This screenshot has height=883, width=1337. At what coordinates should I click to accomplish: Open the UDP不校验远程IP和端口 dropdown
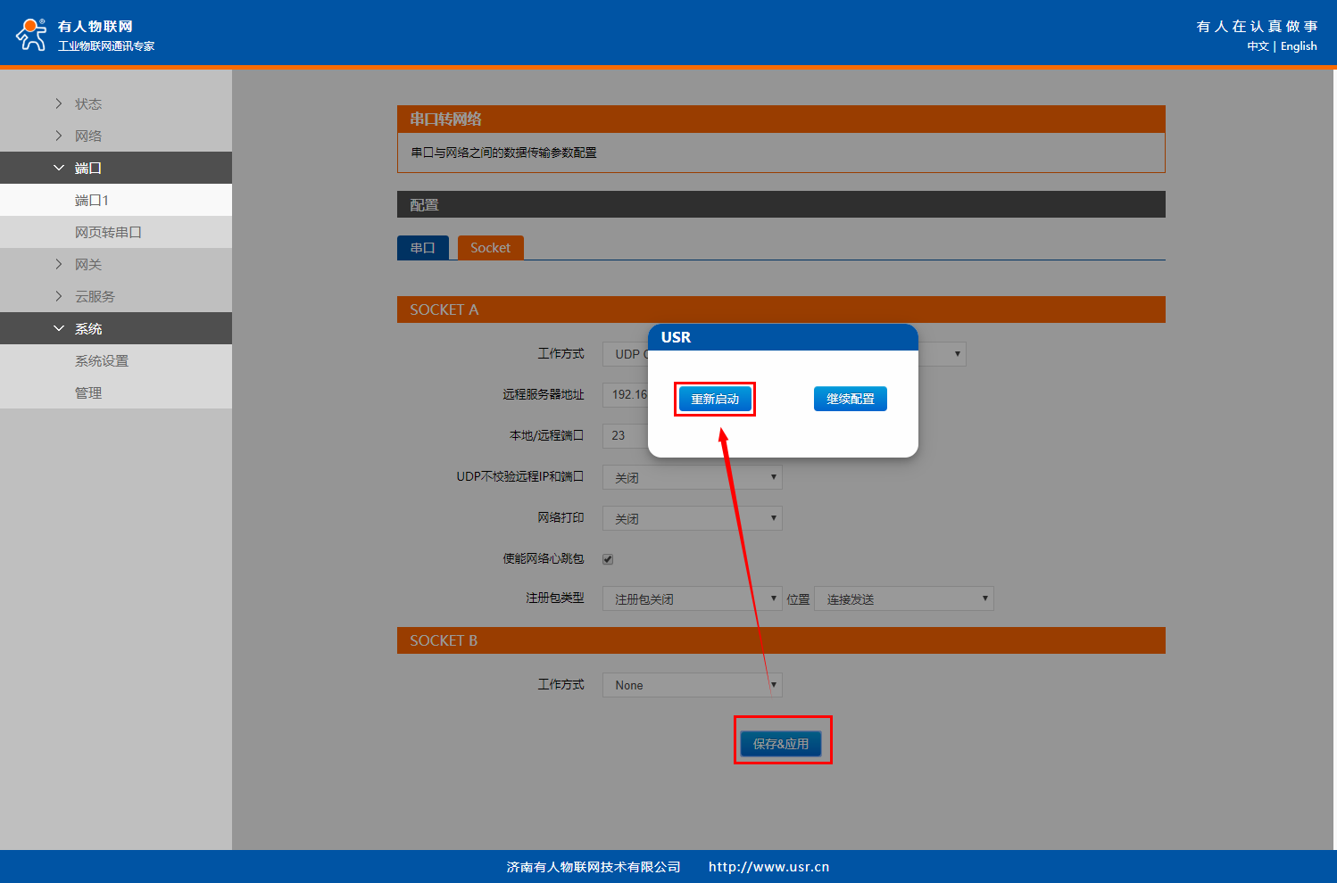[692, 477]
